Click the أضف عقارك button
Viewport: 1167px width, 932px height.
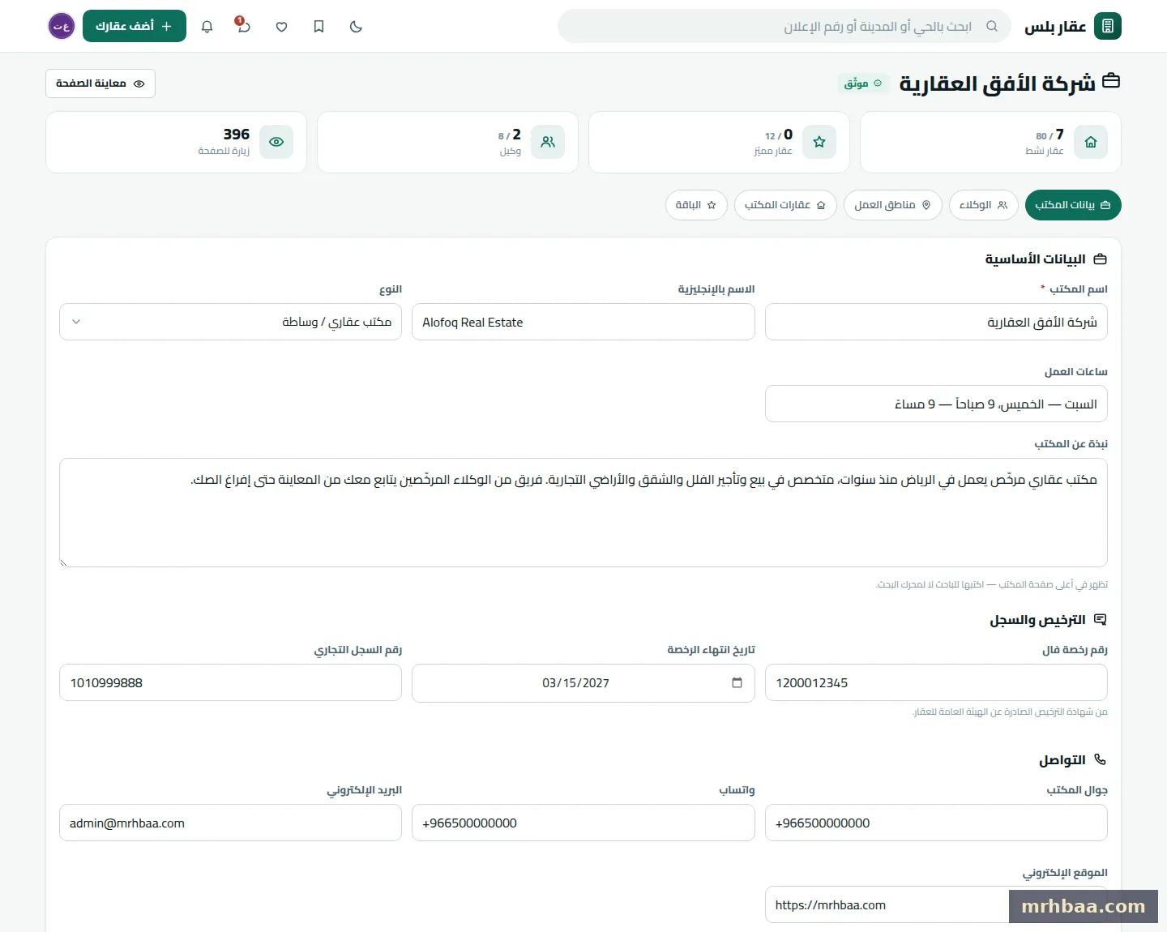pos(135,26)
